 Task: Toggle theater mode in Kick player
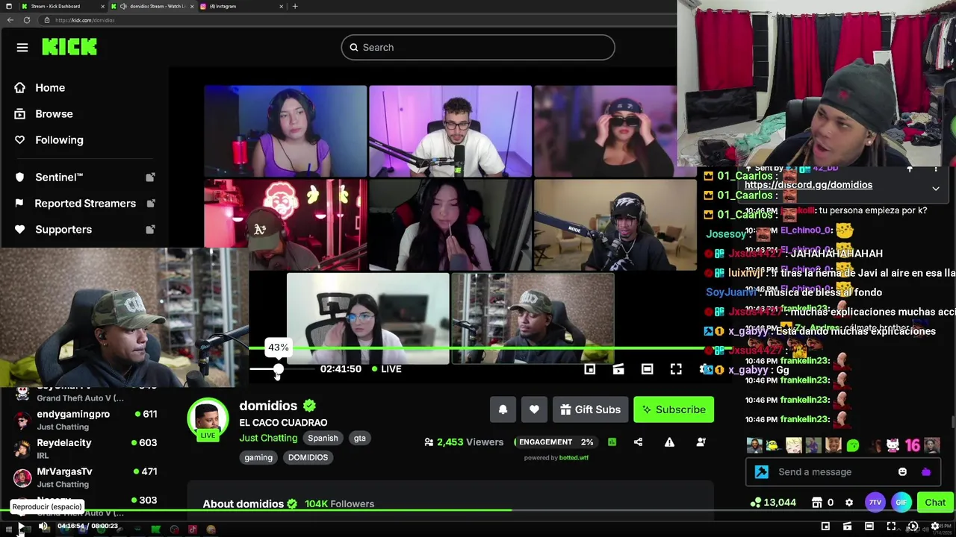[x=647, y=369]
